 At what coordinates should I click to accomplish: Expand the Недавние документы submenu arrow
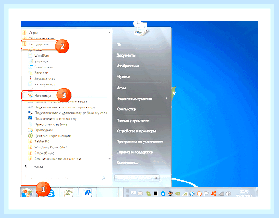166,98
